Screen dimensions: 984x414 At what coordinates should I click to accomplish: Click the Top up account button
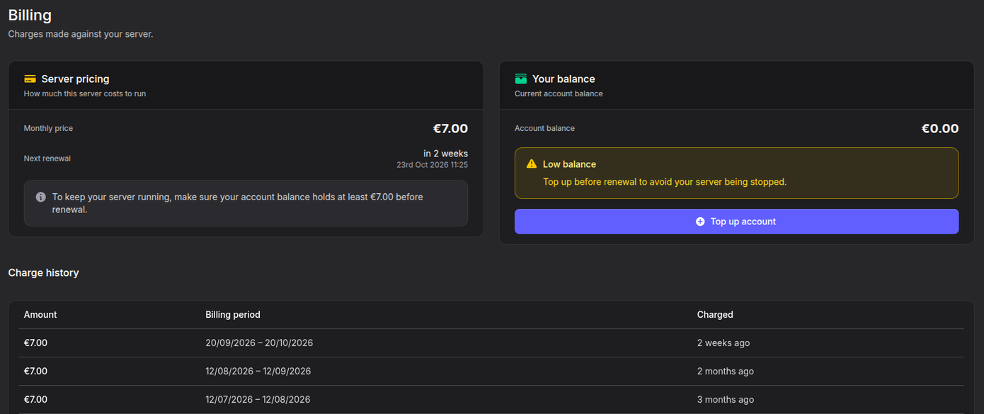click(736, 222)
